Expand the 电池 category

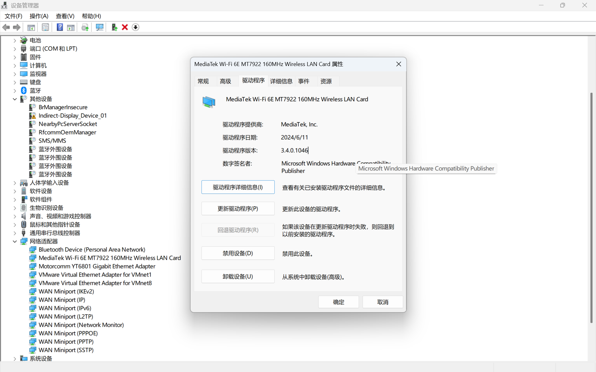(x=15, y=40)
